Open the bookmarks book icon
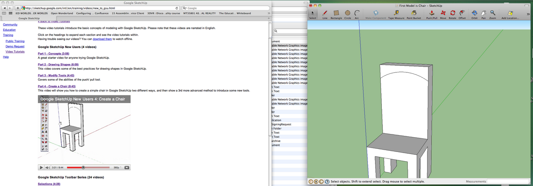This screenshot has width=533, height=186. [4, 13]
